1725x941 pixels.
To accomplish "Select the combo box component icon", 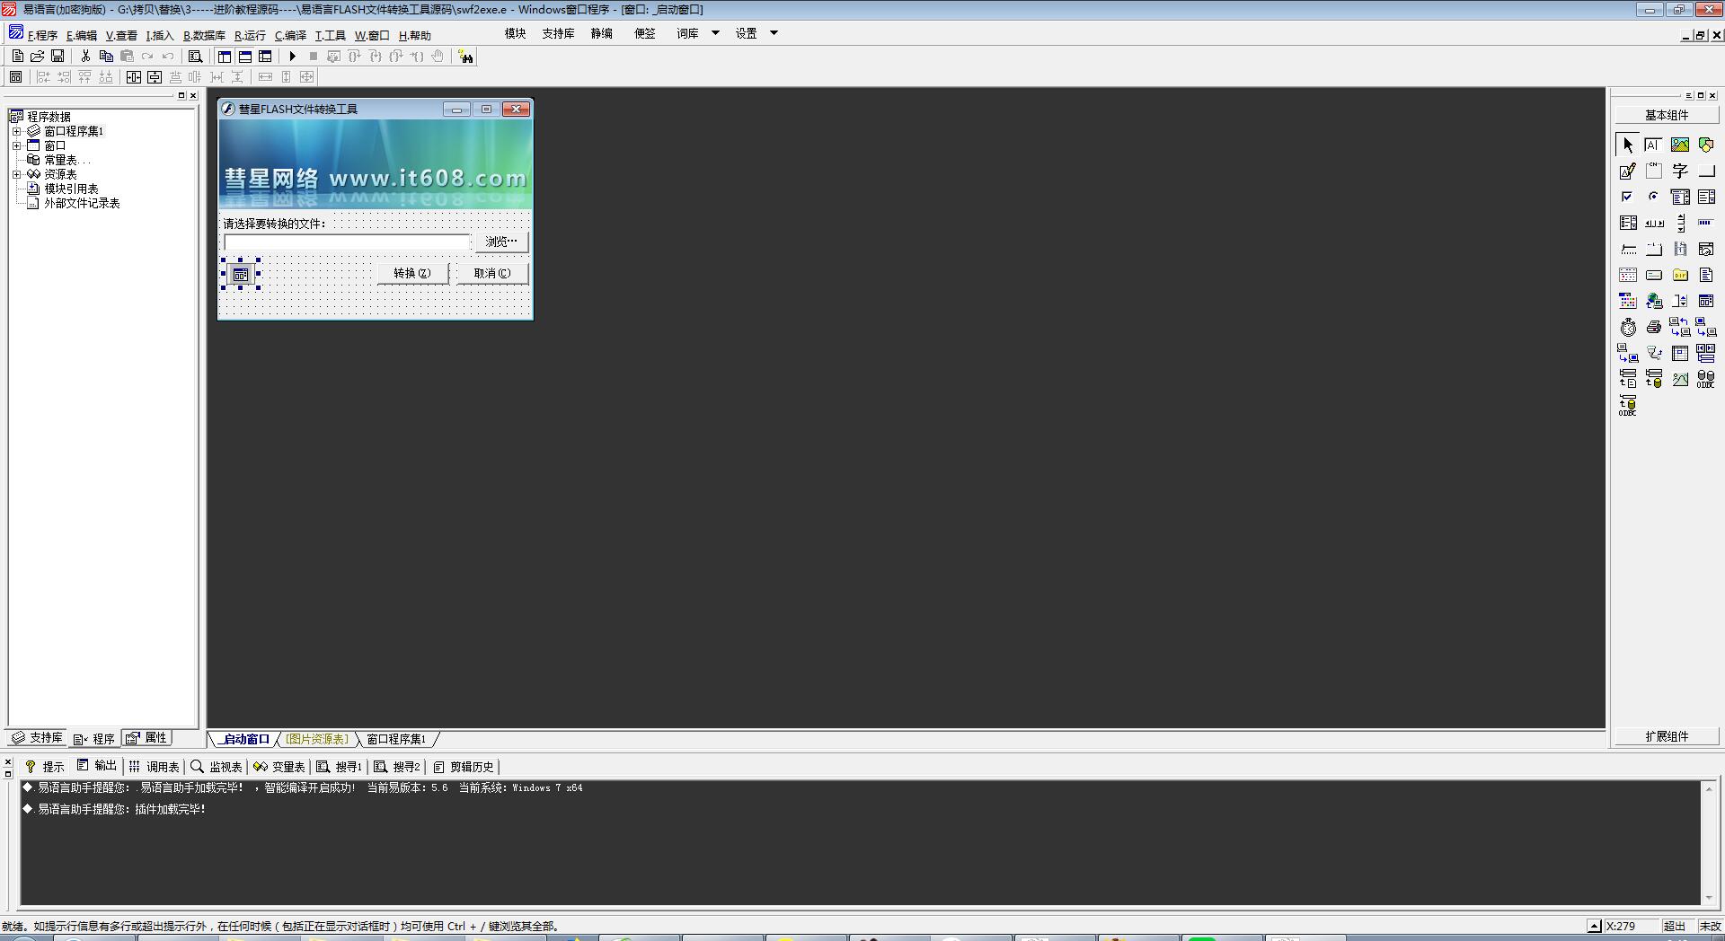I will [1680, 197].
